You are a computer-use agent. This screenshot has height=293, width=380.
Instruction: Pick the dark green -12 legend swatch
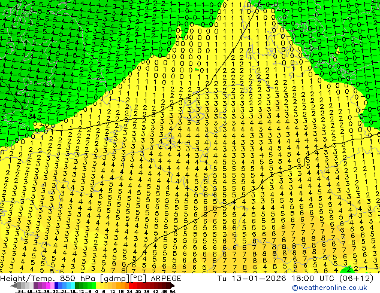tap(77, 286)
